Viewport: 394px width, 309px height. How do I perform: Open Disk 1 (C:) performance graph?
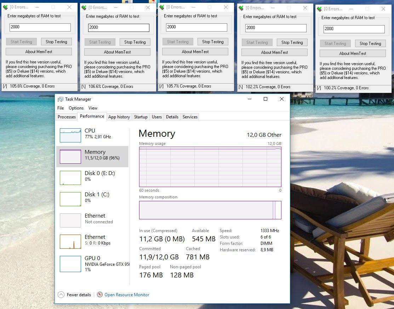[x=70, y=199]
